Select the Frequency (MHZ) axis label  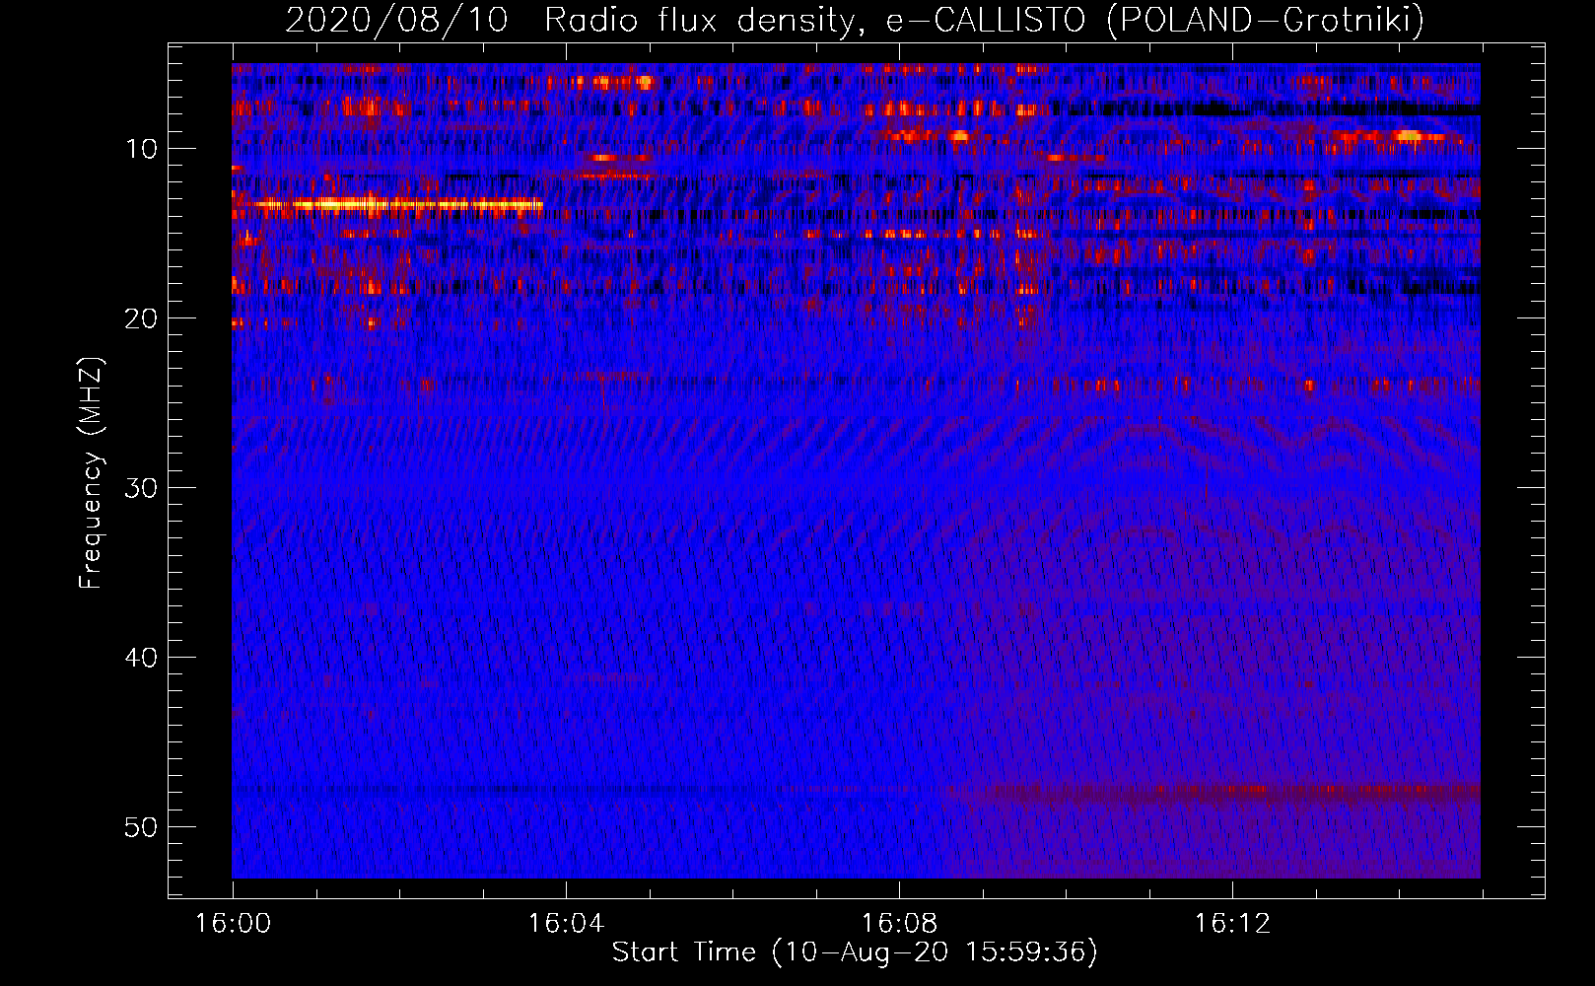[x=91, y=473]
